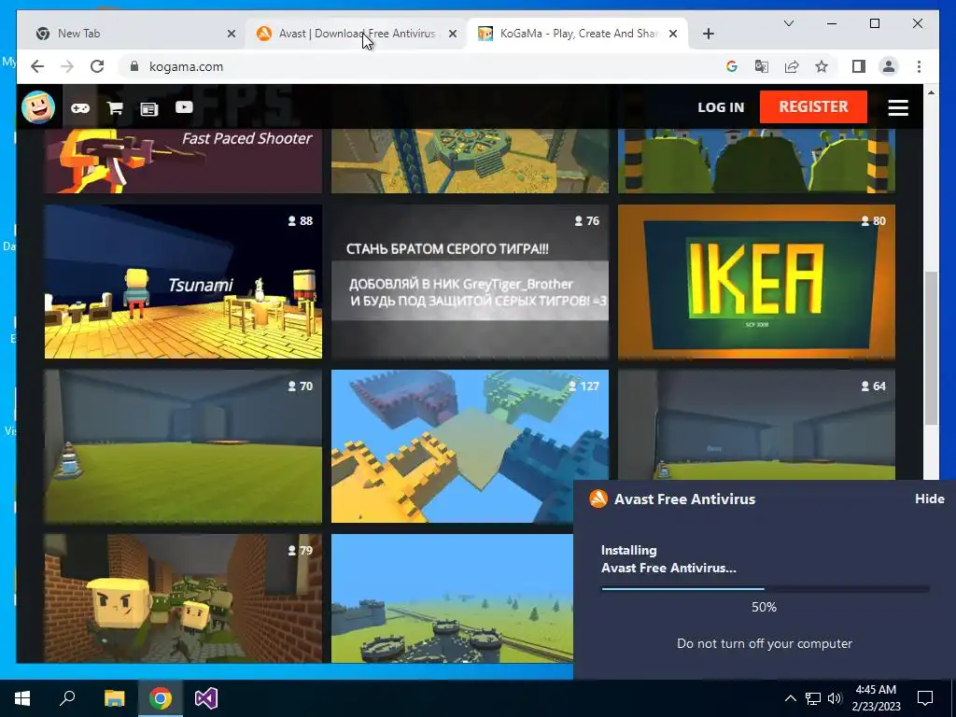The image size is (956, 717).
Task: Open the Chrome profile avatar
Action: pyautogui.click(x=889, y=66)
